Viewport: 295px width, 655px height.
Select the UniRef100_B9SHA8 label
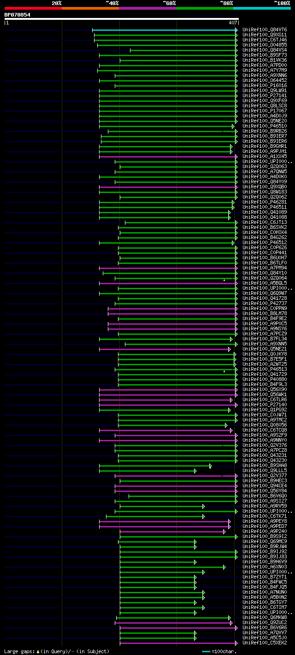coord(264,466)
